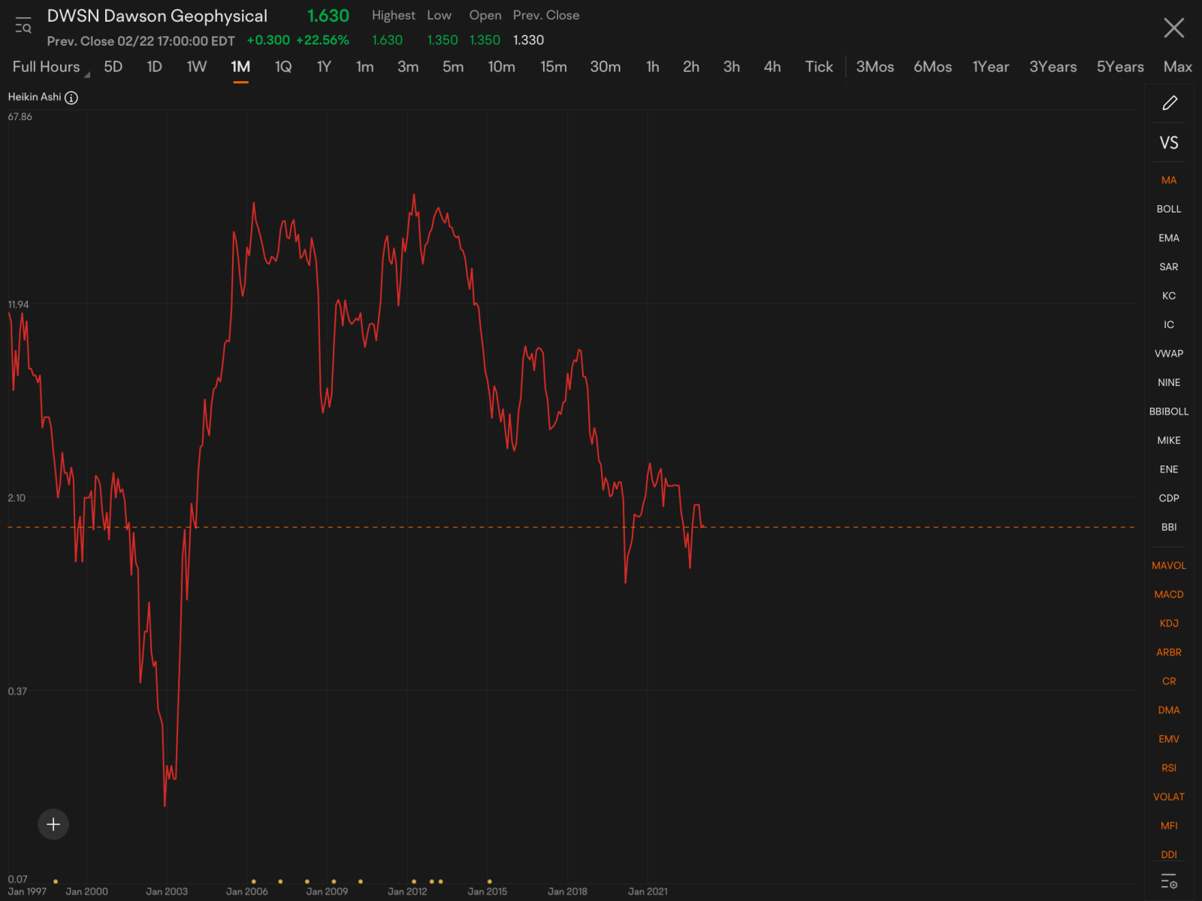Toggle the SAR indicator
This screenshot has height=901, width=1202.
(x=1169, y=267)
